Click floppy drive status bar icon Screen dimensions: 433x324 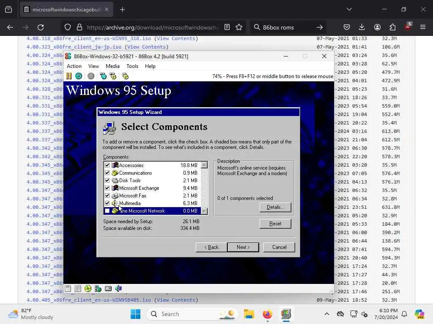click(68, 289)
